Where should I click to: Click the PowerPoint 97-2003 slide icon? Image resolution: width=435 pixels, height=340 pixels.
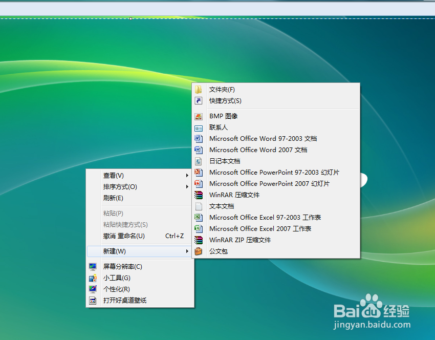tap(199, 173)
